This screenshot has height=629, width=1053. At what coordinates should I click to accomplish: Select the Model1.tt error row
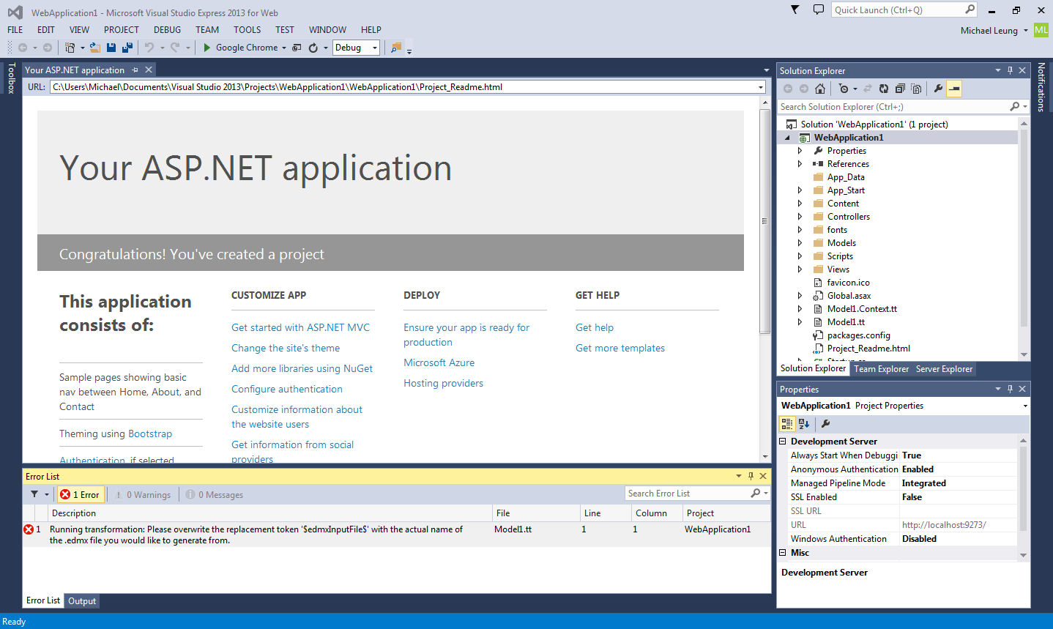tap(396, 535)
